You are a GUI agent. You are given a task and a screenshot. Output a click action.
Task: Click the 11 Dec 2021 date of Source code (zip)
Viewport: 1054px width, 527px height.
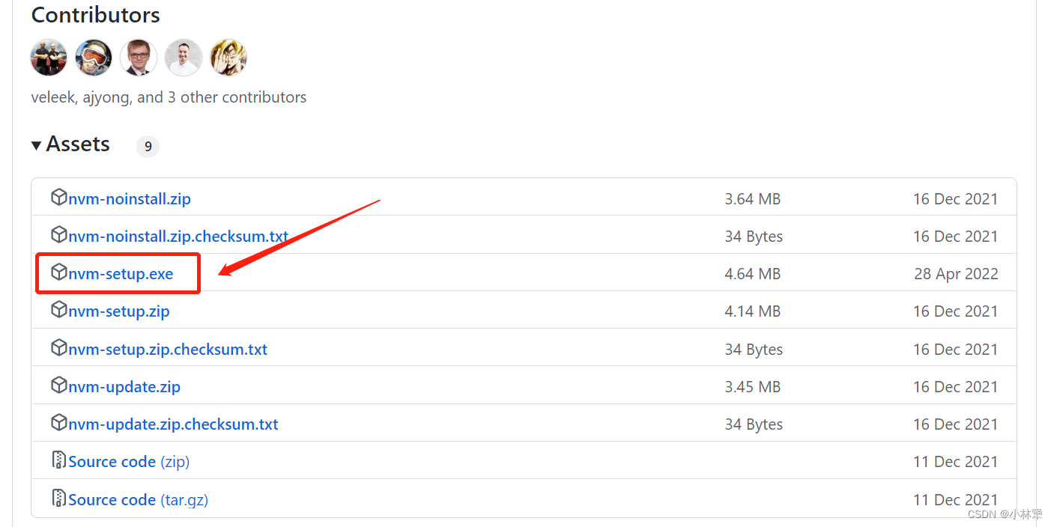[x=956, y=462]
